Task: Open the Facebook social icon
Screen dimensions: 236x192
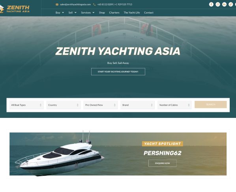Action: [211, 4]
